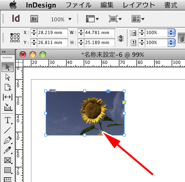Click the W width field 44.781 mm
This screenshot has height=182, width=185.
click(x=99, y=33)
